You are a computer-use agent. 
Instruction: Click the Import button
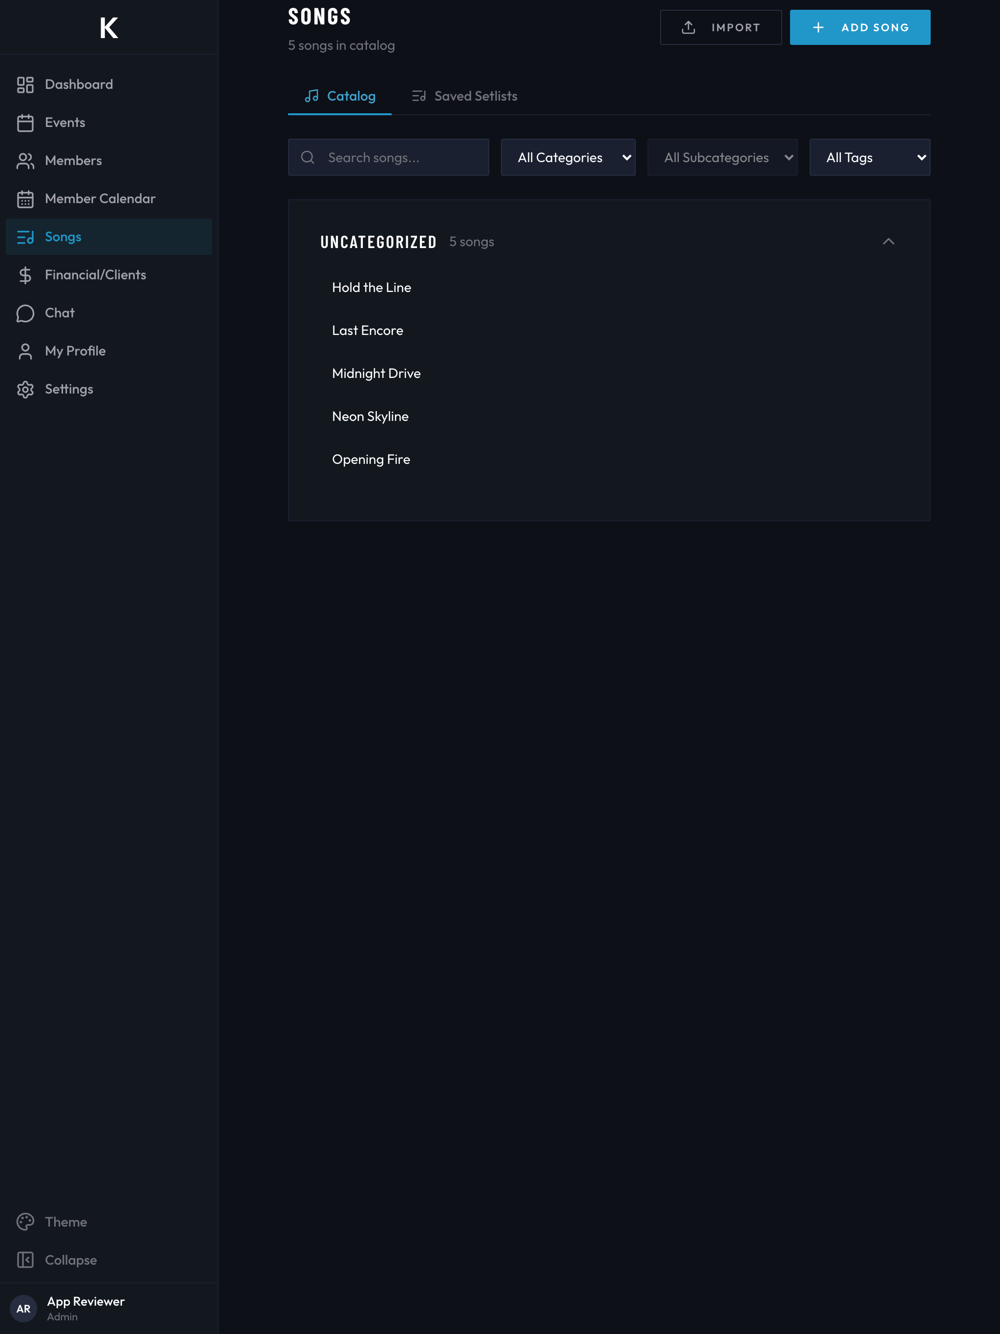click(721, 27)
